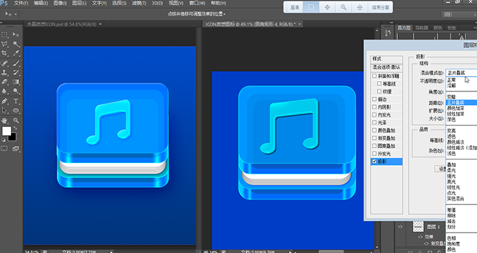The width and height of the screenshot is (477, 253).
Task: Select the Ellipse shape tool
Action: [16, 110]
